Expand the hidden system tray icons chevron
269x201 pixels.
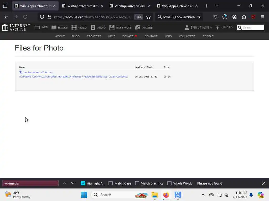[x=203, y=195]
